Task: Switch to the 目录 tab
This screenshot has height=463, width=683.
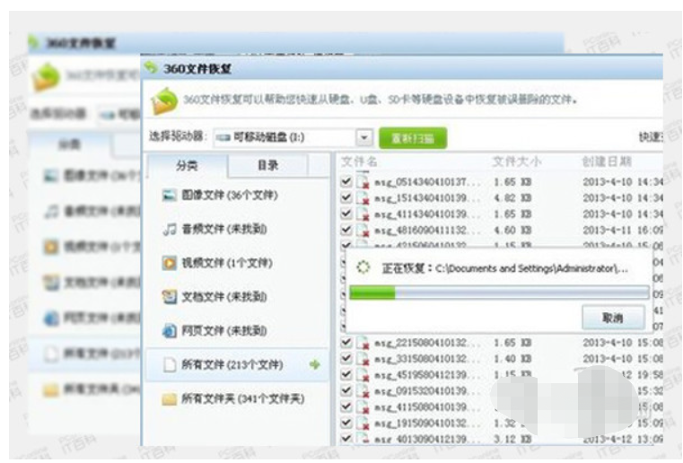Action: coord(267,165)
